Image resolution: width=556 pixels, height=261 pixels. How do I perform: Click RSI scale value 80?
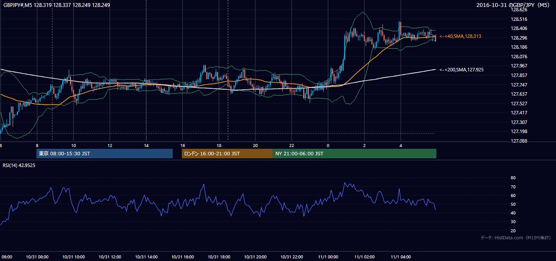point(513,178)
